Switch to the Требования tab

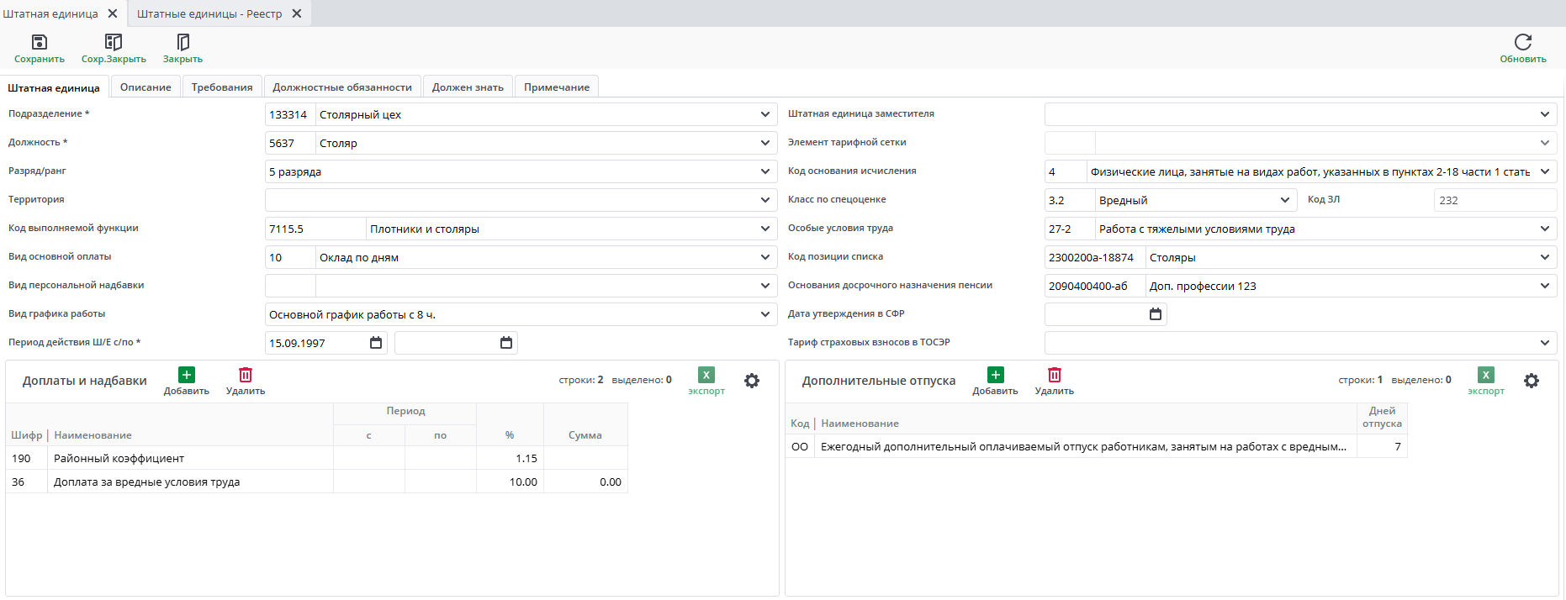pyautogui.click(x=222, y=87)
